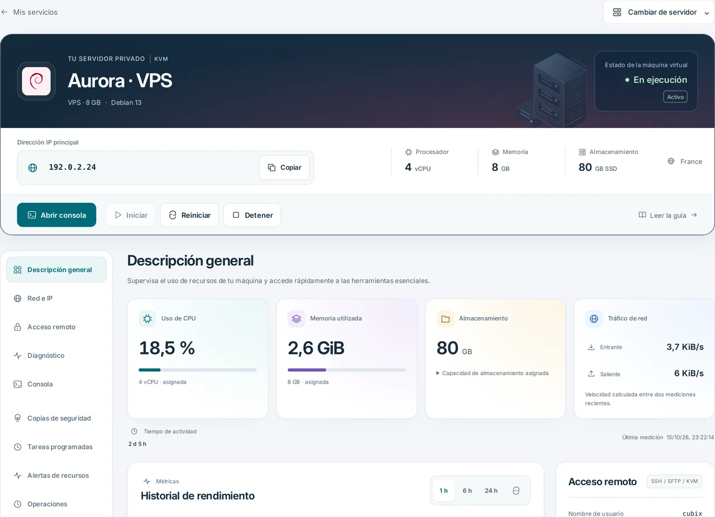
Task: Restart the server with Reiniciar
Action: [x=189, y=215]
